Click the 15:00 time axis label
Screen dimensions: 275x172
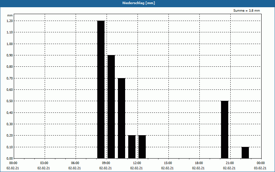pyautogui.click(x=168, y=163)
